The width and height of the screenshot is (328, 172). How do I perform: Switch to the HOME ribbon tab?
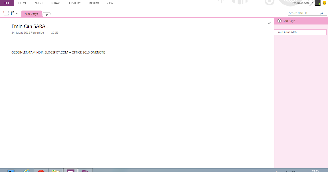click(x=22, y=3)
